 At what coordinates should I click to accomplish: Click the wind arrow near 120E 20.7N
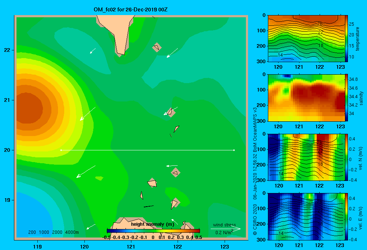(x=88, y=114)
